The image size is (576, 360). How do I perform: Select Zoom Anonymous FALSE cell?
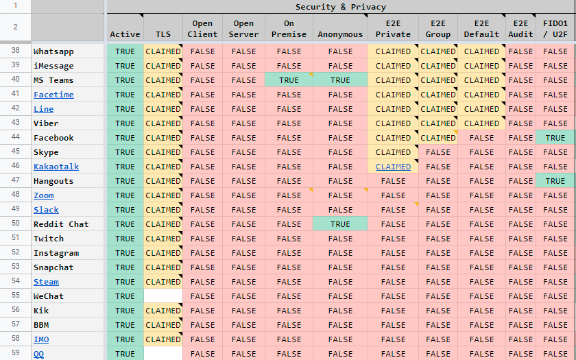[x=340, y=195]
